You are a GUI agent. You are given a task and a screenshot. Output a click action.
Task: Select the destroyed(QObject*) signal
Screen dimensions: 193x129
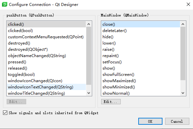pos(46,49)
